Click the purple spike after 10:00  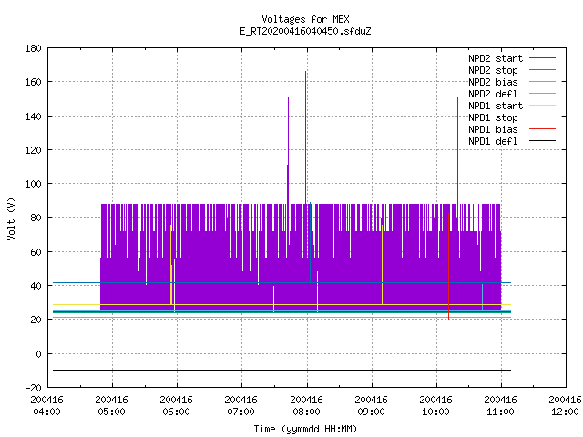(457, 151)
